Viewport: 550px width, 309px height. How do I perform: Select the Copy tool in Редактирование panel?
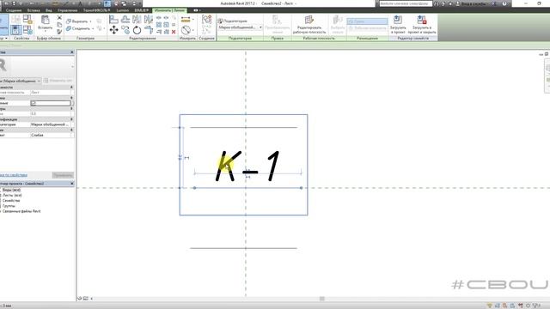(125, 30)
